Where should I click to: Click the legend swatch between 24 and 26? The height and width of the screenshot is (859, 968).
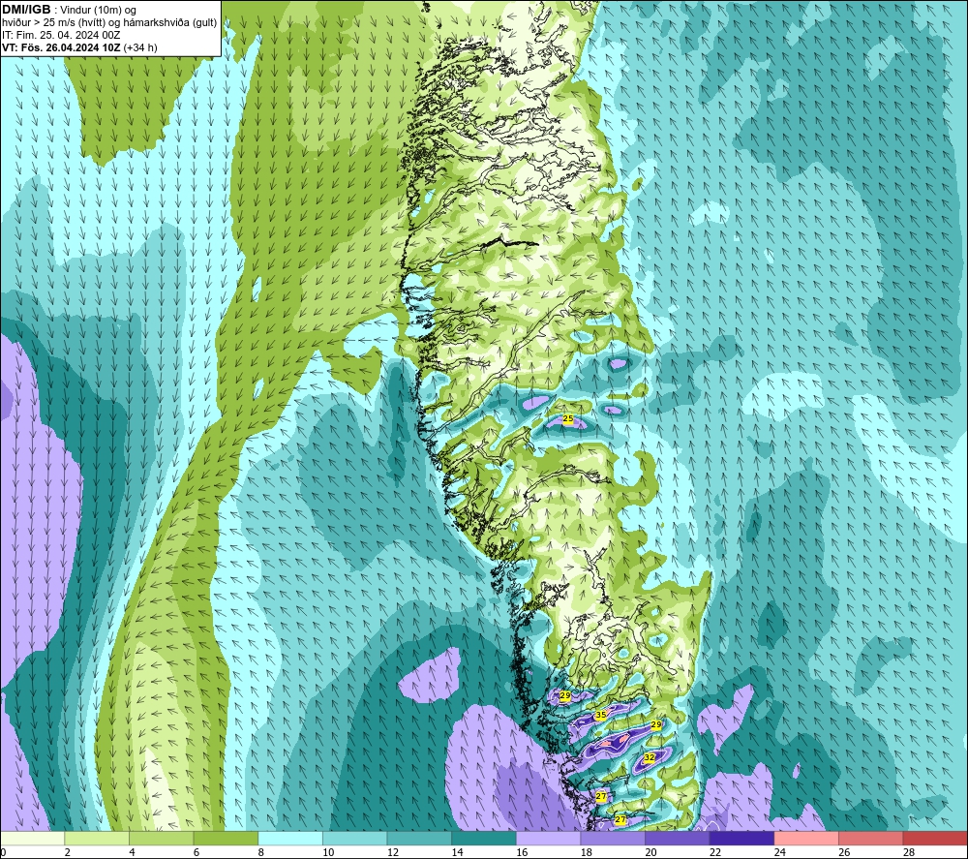(806, 838)
